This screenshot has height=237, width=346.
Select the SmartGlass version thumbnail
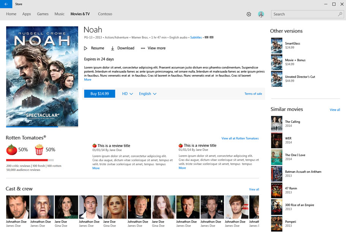pos(277,45)
